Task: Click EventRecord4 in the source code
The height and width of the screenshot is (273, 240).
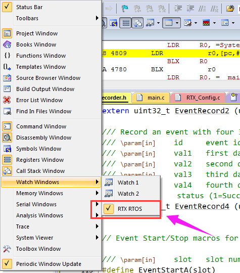Action: pos(202,206)
